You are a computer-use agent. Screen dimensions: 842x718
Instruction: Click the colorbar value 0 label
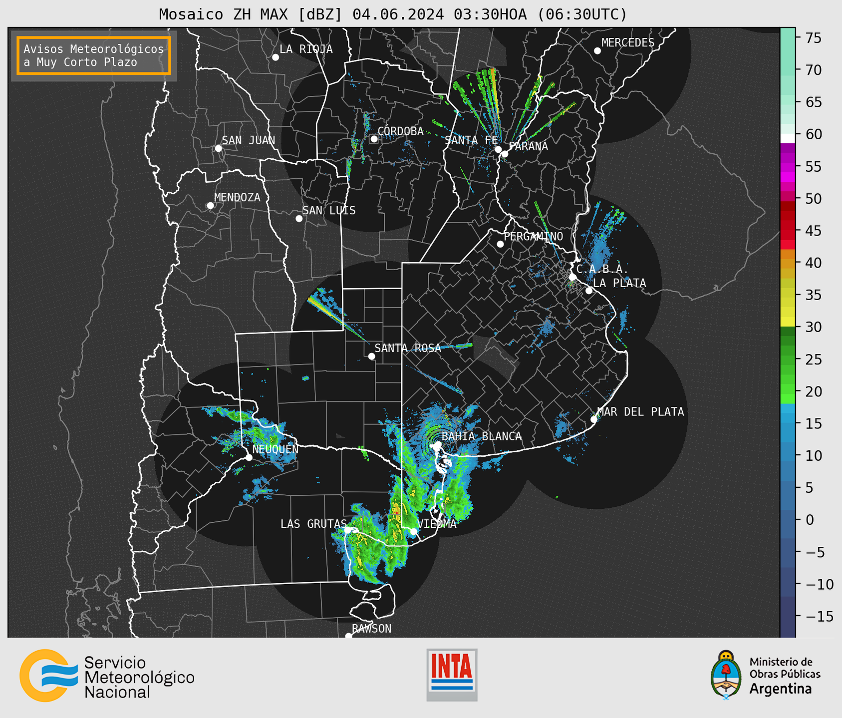(x=809, y=520)
